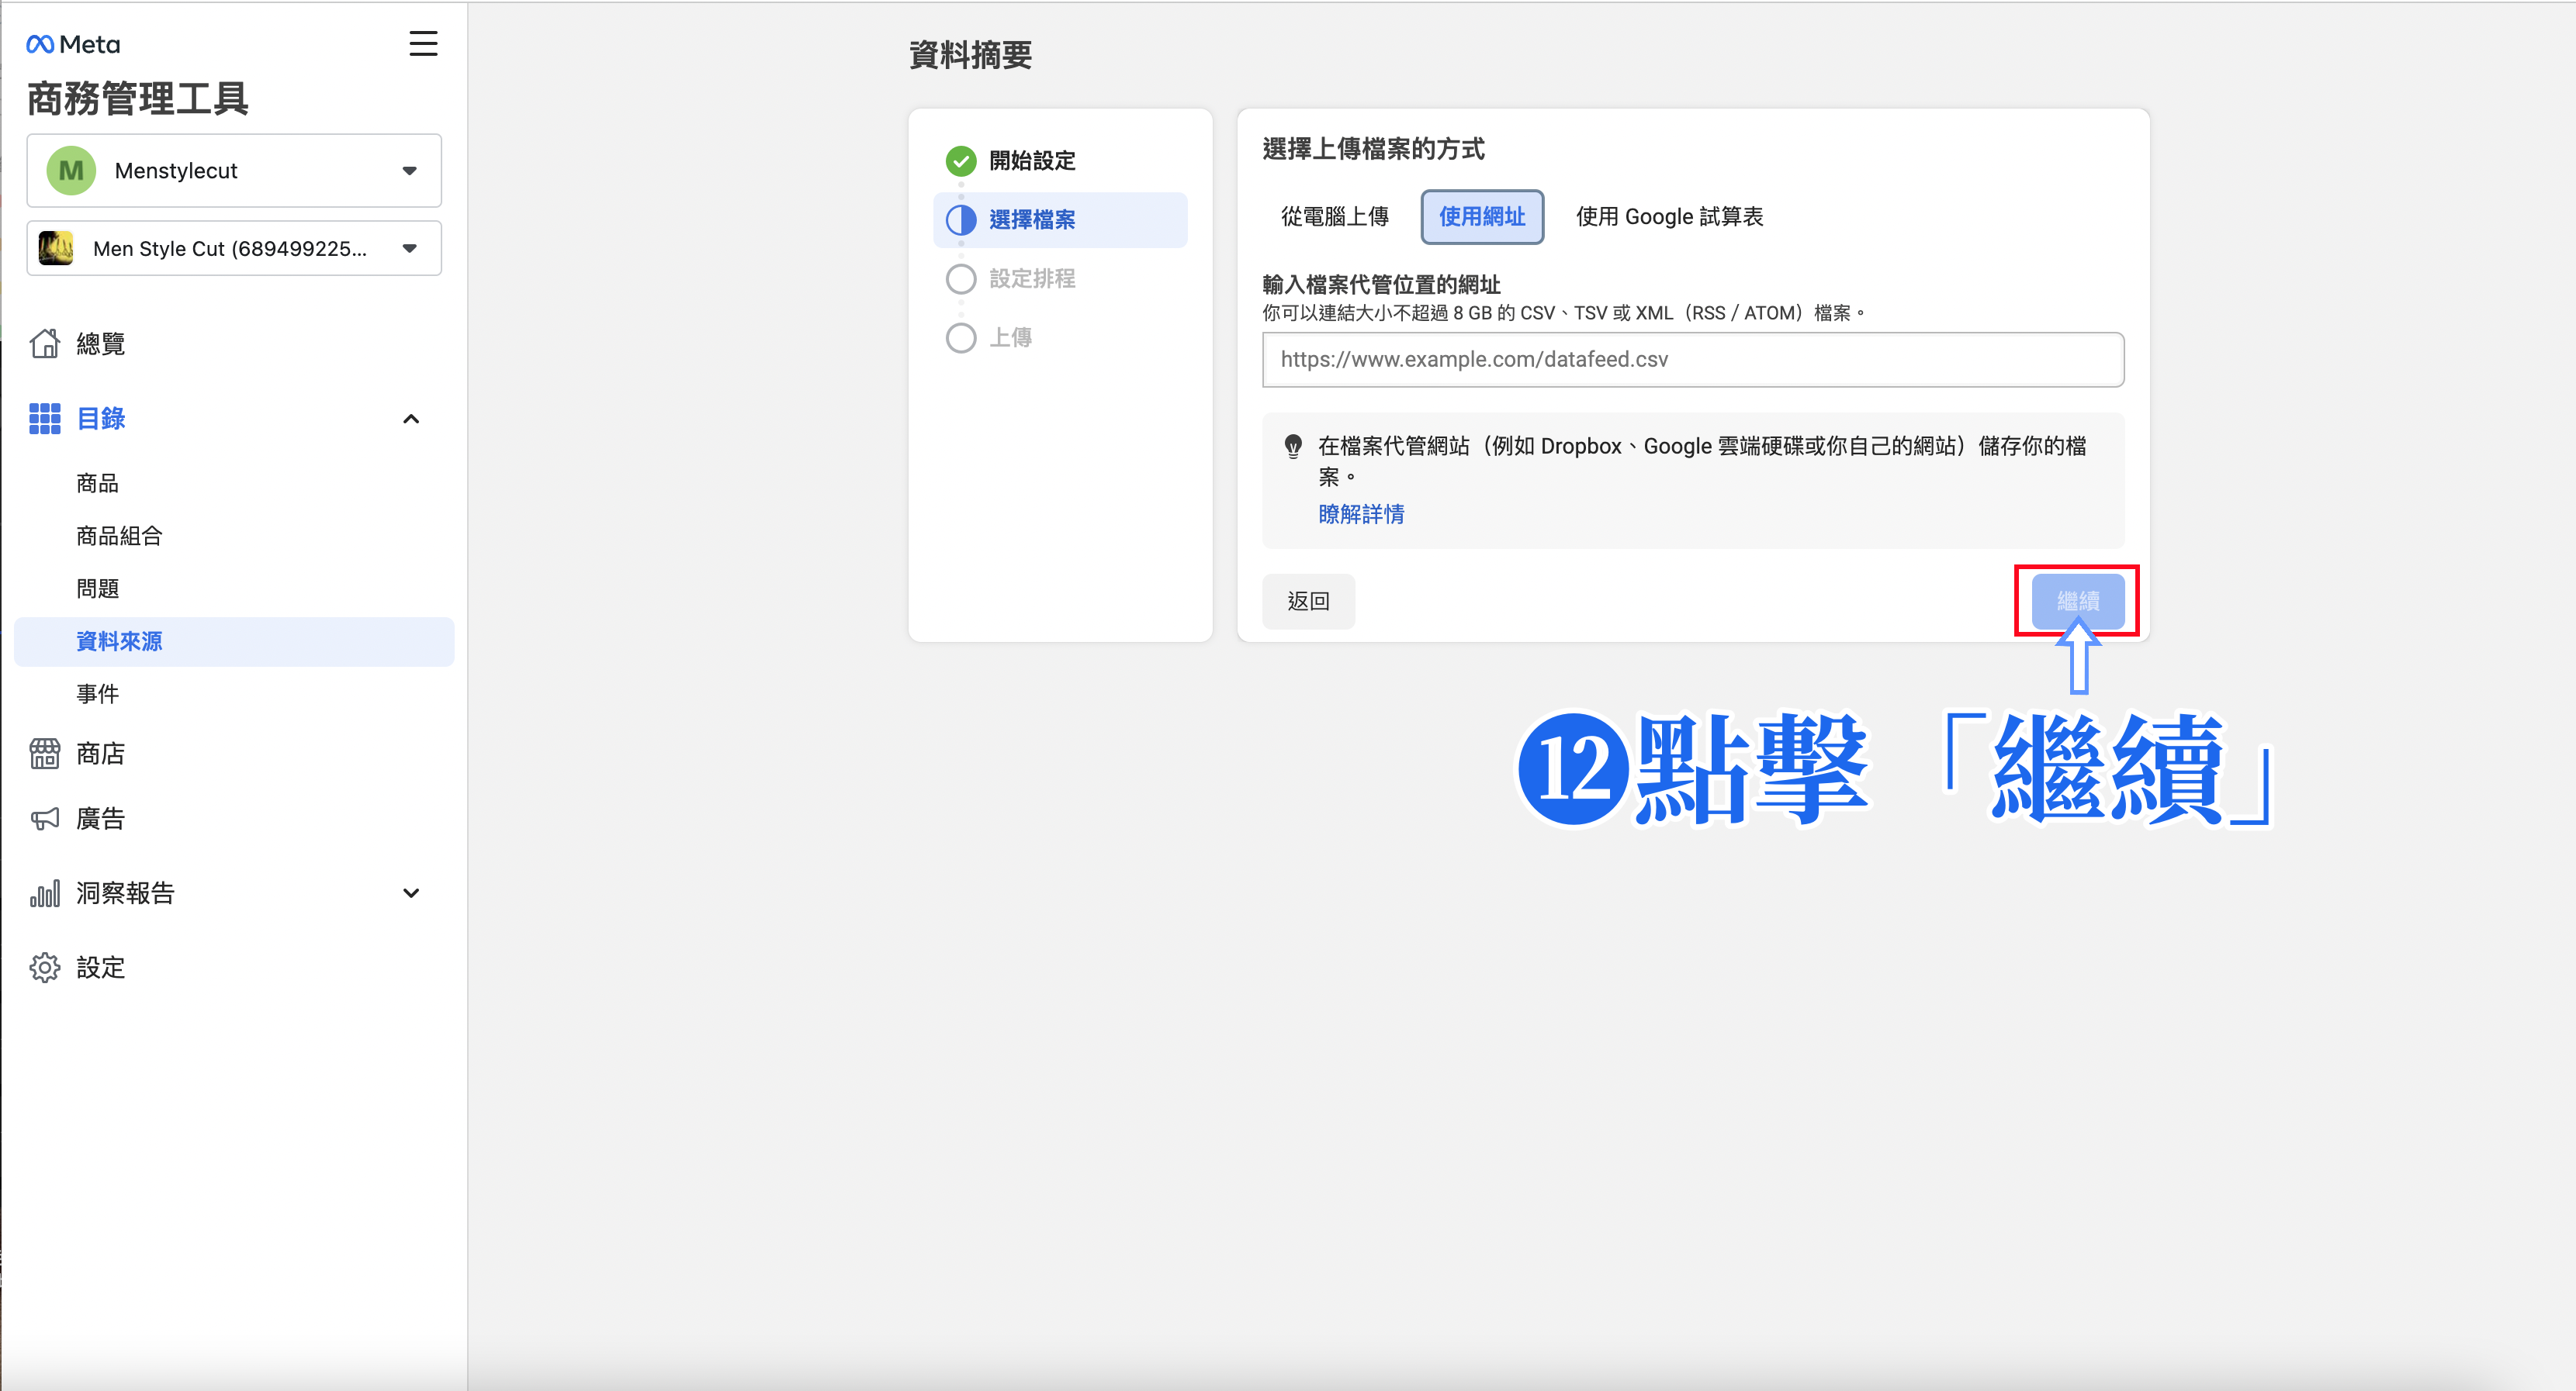Click the empty circle beside 設定排程
Image resolution: width=2576 pixels, height=1391 pixels.
point(961,279)
